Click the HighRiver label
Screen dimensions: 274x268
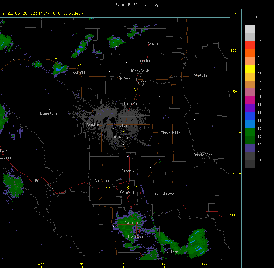point(137,236)
